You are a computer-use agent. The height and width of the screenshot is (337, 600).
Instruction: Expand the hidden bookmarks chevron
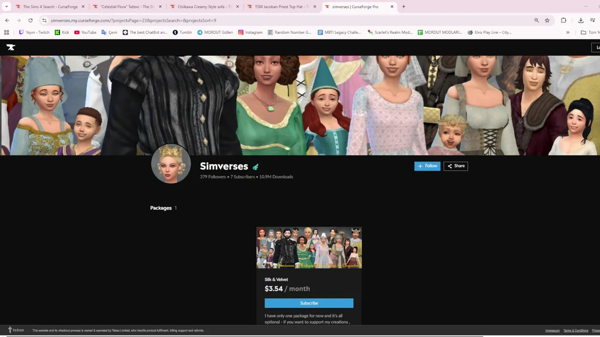[568, 32]
